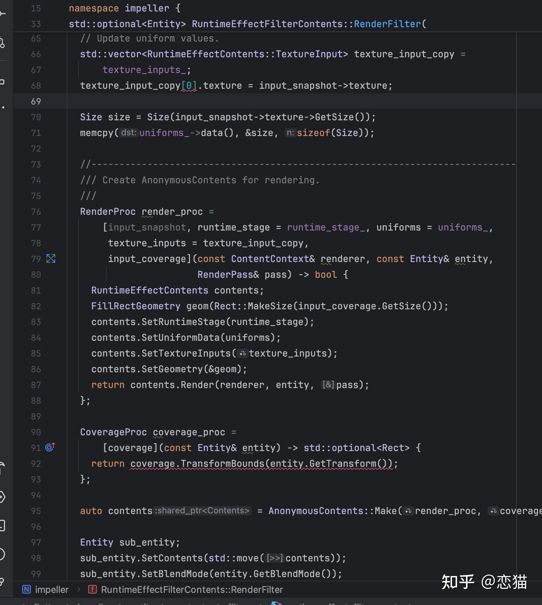Click the '[&]' reference hint on line 87

click(328, 385)
